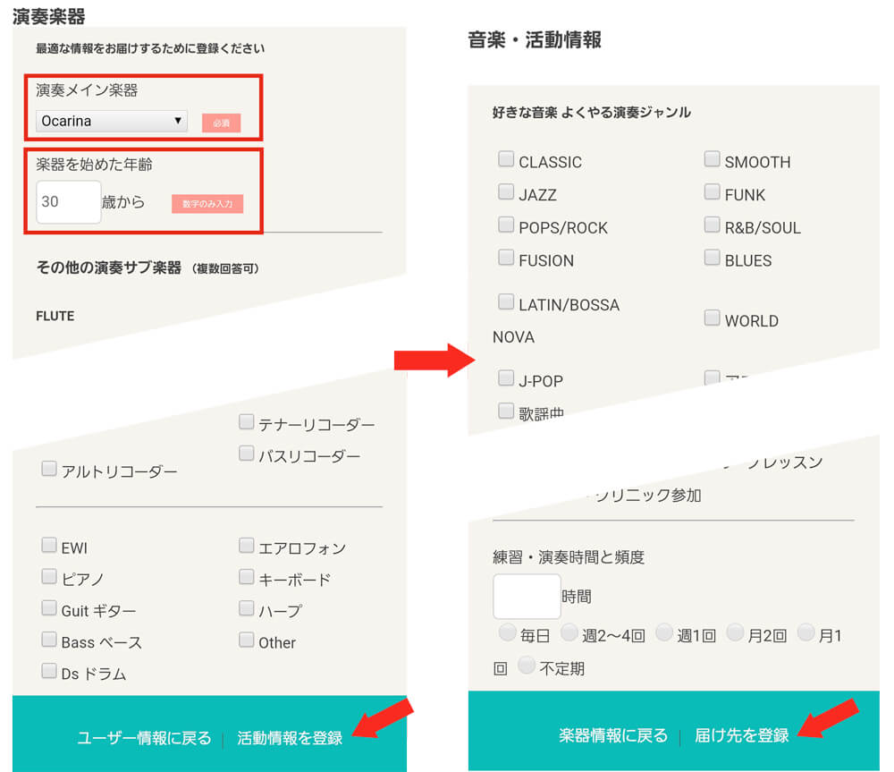Check the アルトリコーダー checkbox
The height and width of the screenshot is (772, 894).
pos(49,470)
